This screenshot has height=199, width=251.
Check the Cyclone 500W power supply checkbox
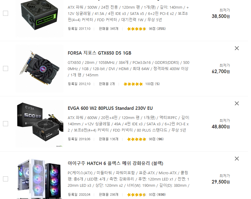click(6, 13)
